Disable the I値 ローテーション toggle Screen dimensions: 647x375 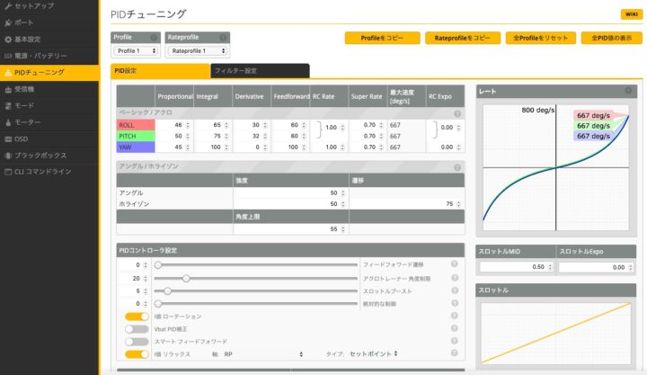pos(137,317)
